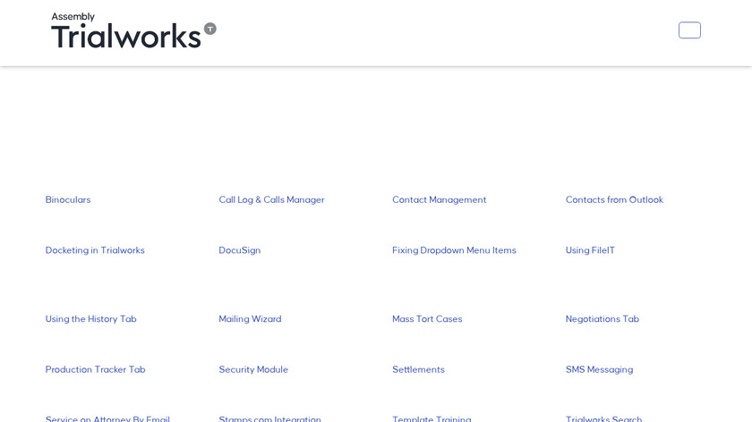Click the Negotiations Tab link
Viewport: 752px width, 422px height.
point(602,319)
